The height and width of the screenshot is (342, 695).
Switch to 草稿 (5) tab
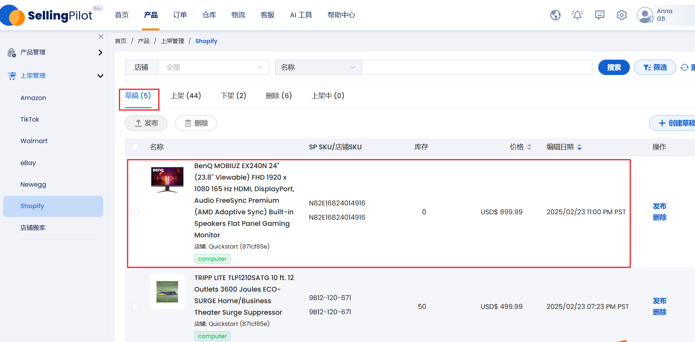click(x=138, y=95)
